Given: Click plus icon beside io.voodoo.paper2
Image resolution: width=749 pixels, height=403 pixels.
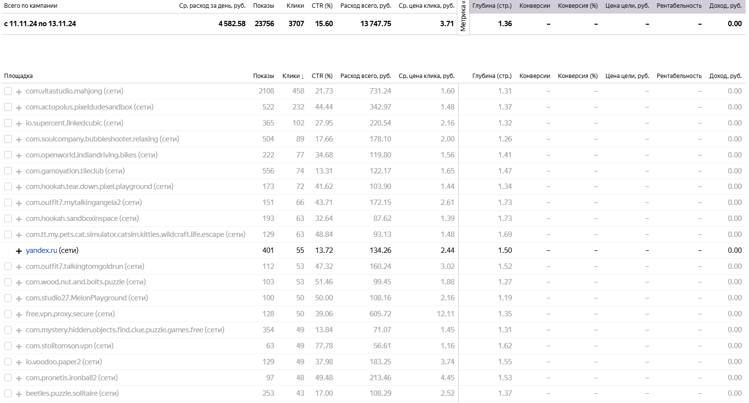Looking at the screenshot, I should click(19, 362).
